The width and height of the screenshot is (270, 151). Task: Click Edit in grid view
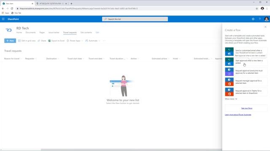[x=27, y=41]
